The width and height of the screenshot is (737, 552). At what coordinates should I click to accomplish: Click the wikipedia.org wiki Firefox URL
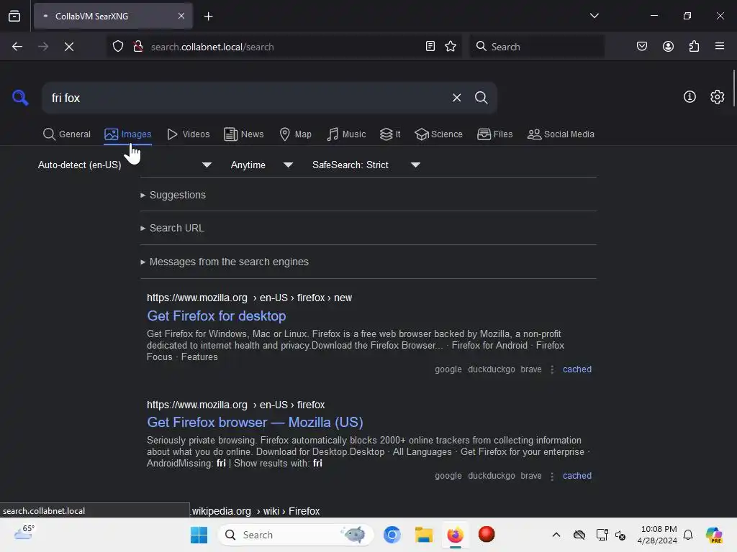click(256, 511)
